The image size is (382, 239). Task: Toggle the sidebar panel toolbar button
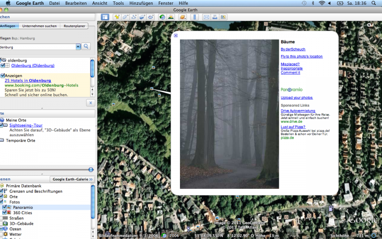pyautogui.click(x=105, y=17)
